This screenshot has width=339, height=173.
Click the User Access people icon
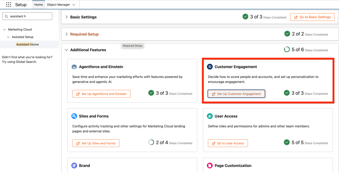[x=210, y=116]
